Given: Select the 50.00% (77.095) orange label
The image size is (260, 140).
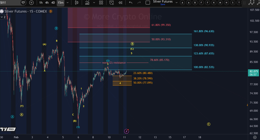Looking at the screenshot, I should [143, 82].
